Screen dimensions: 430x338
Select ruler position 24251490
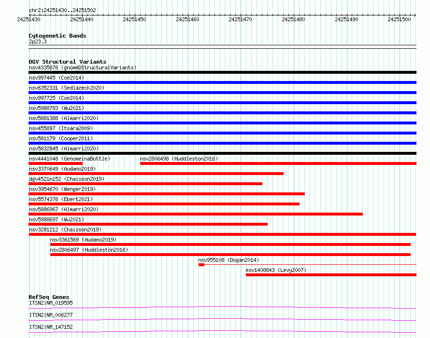(x=346, y=19)
